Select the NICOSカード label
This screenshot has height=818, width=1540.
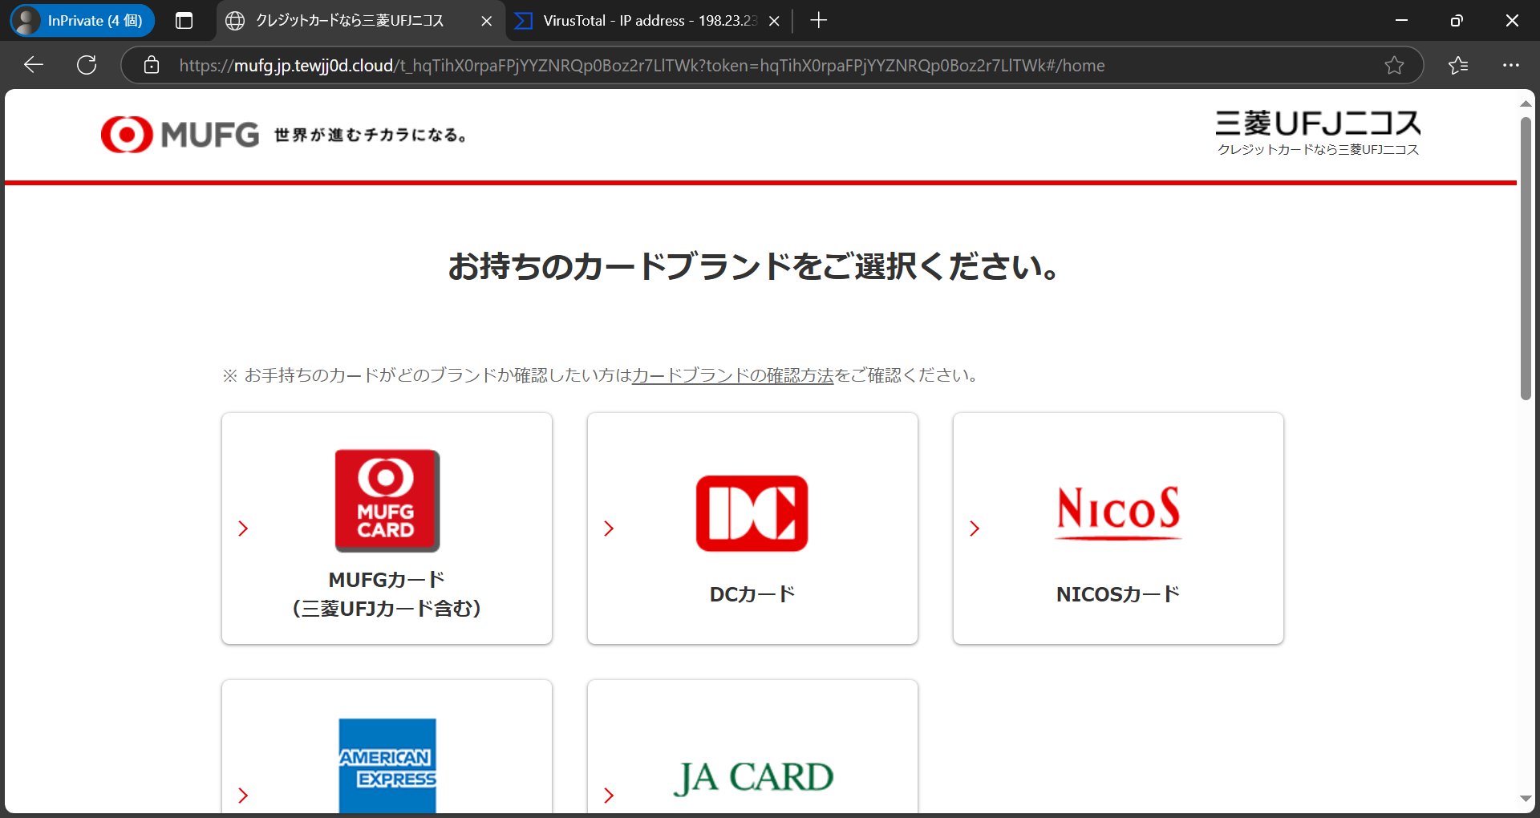click(x=1118, y=594)
